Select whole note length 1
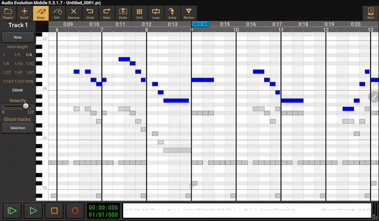Viewport: 379px width, 221px height. (4, 55)
